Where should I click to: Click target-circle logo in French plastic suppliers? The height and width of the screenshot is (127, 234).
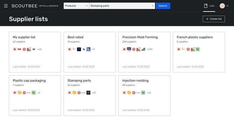coord(188,49)
